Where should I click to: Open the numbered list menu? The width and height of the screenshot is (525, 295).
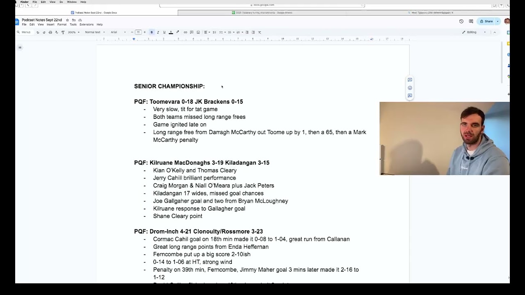239,32
